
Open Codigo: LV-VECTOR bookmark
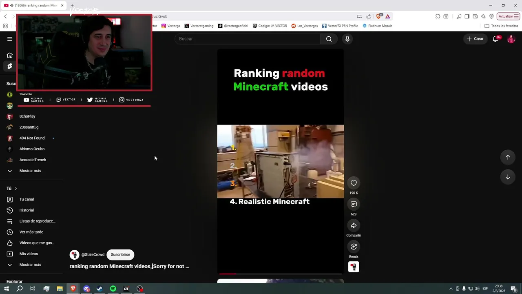[x=270, y=26]
